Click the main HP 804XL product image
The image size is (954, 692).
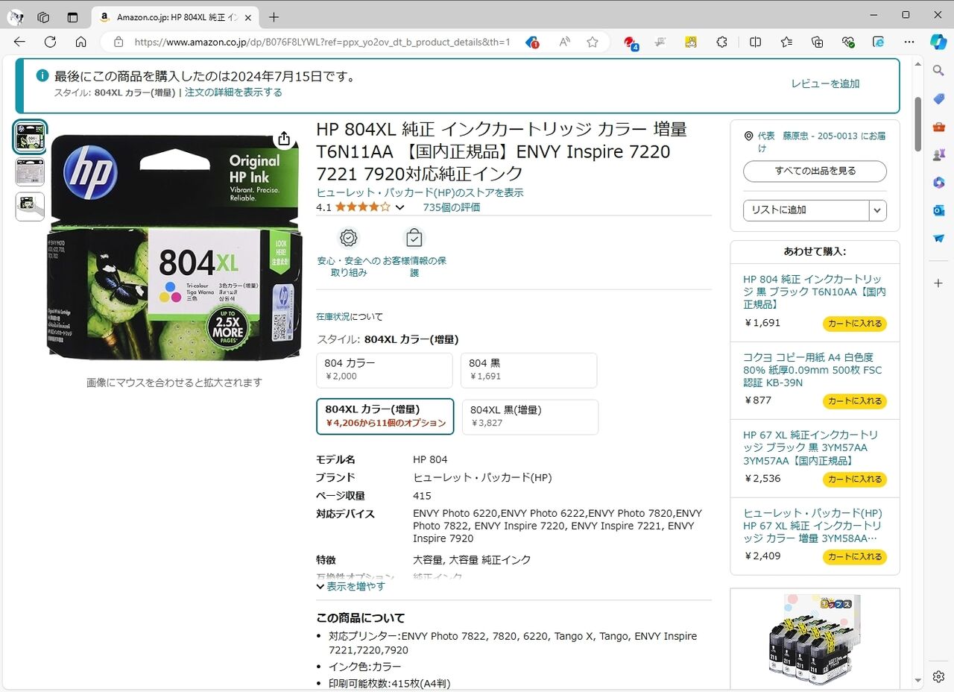174,248
